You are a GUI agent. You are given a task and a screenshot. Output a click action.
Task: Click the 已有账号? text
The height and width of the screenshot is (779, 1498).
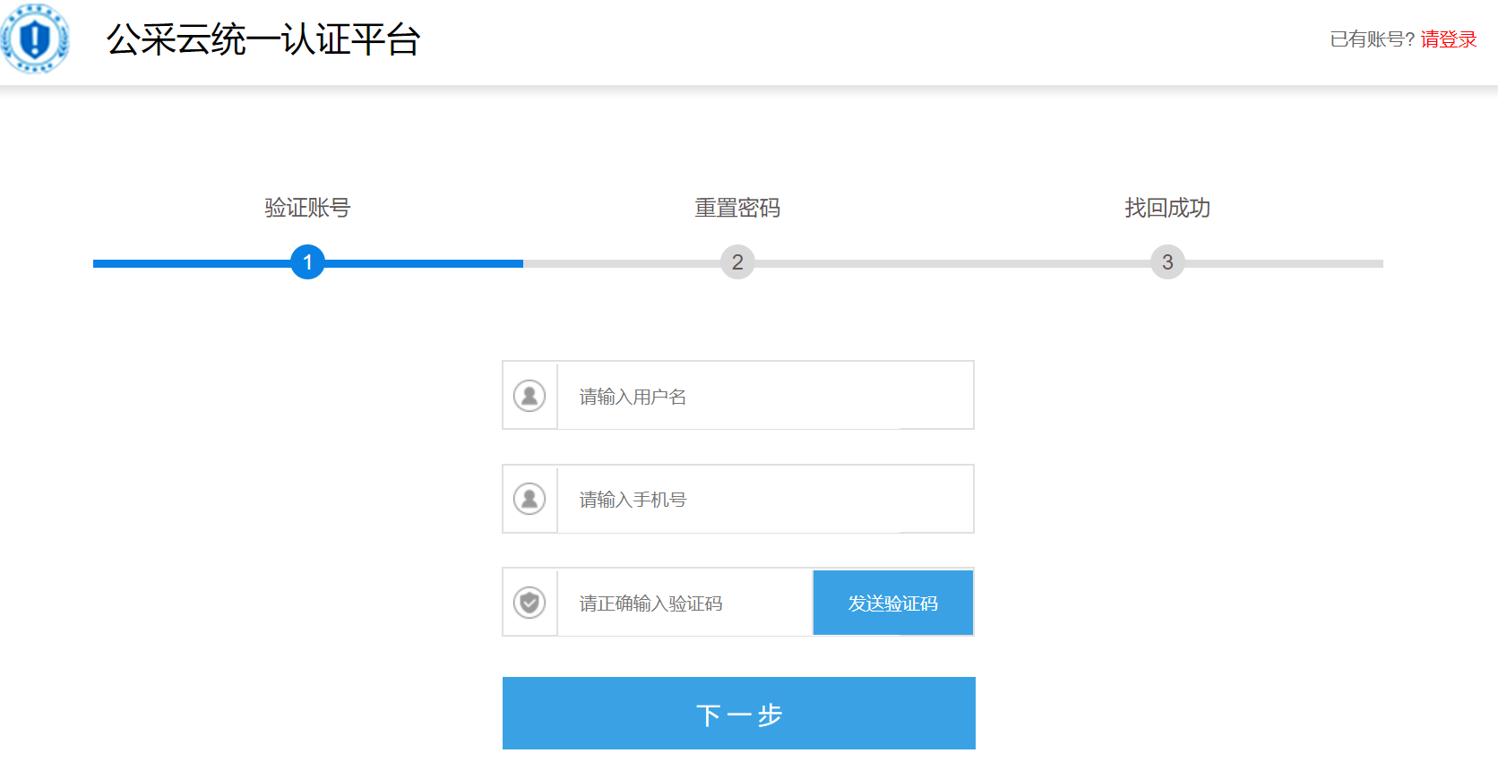(x=1372, y=39)
